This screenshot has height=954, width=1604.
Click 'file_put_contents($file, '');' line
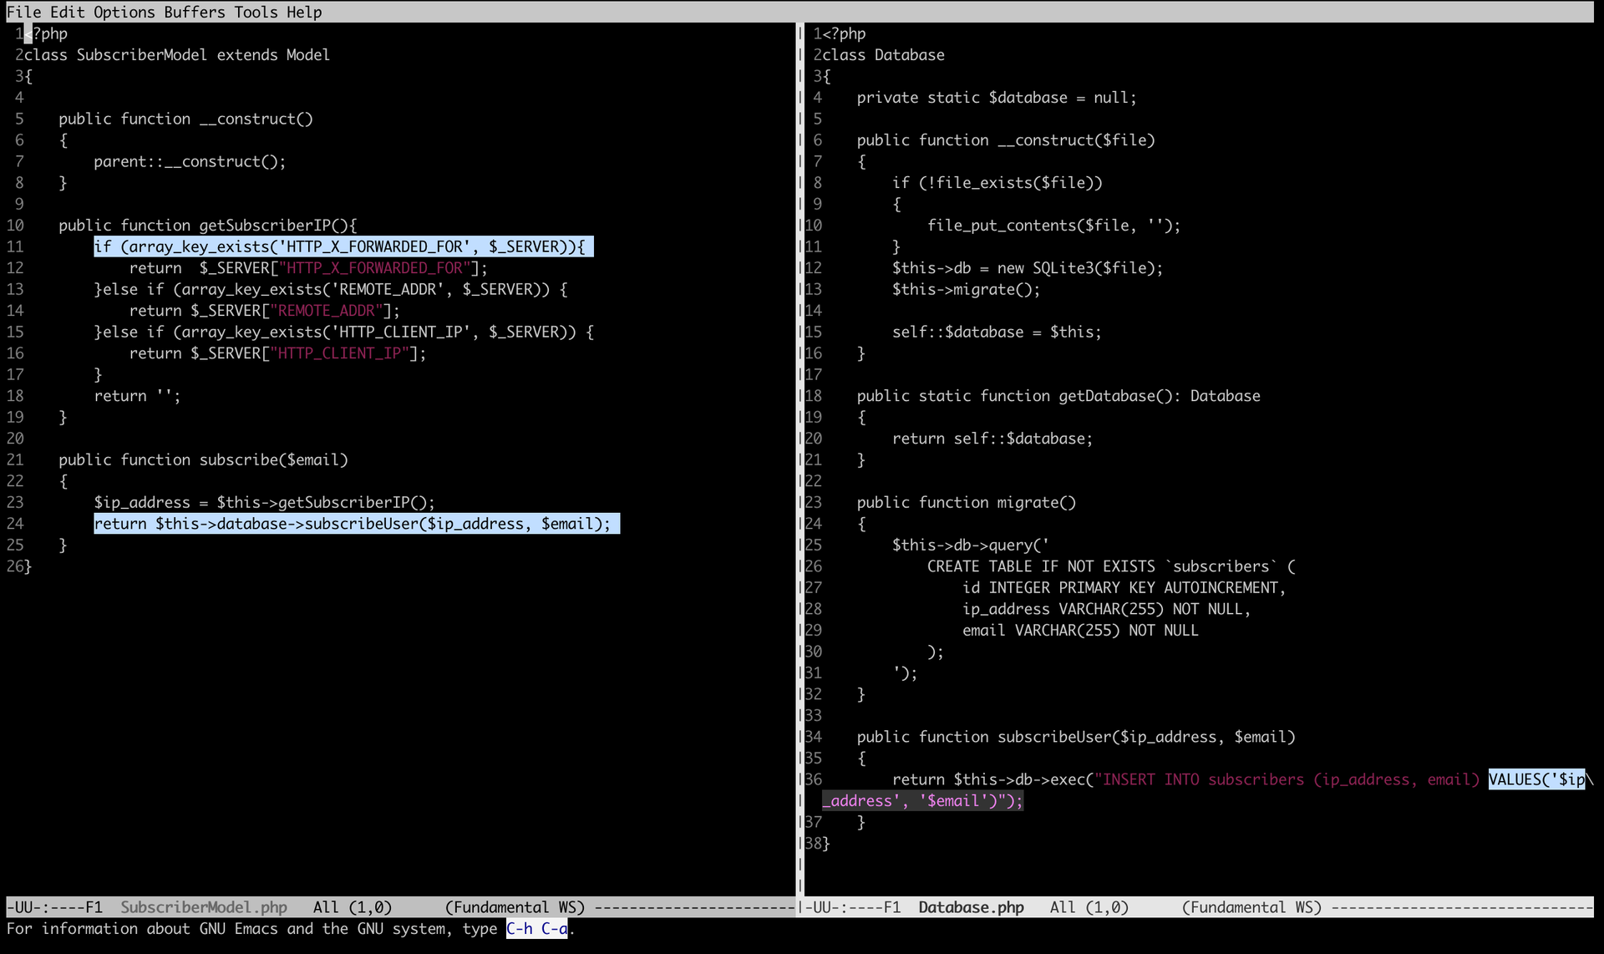pos(1054,226)
